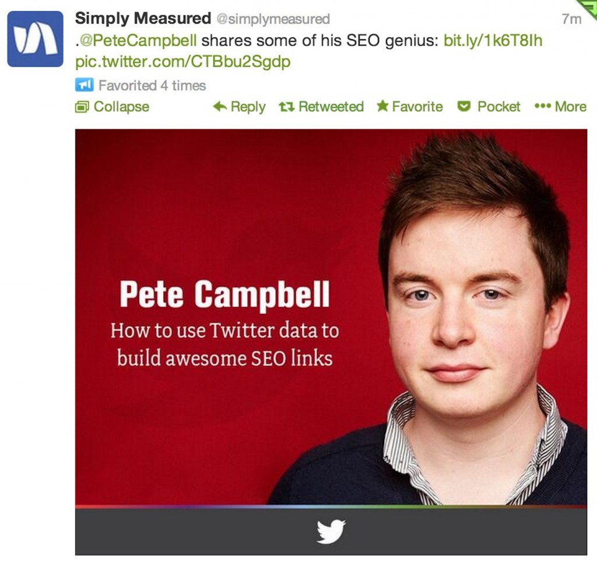Click the three-dot More icon
This screenshot has height=562, width=597.
pos(543,106)
